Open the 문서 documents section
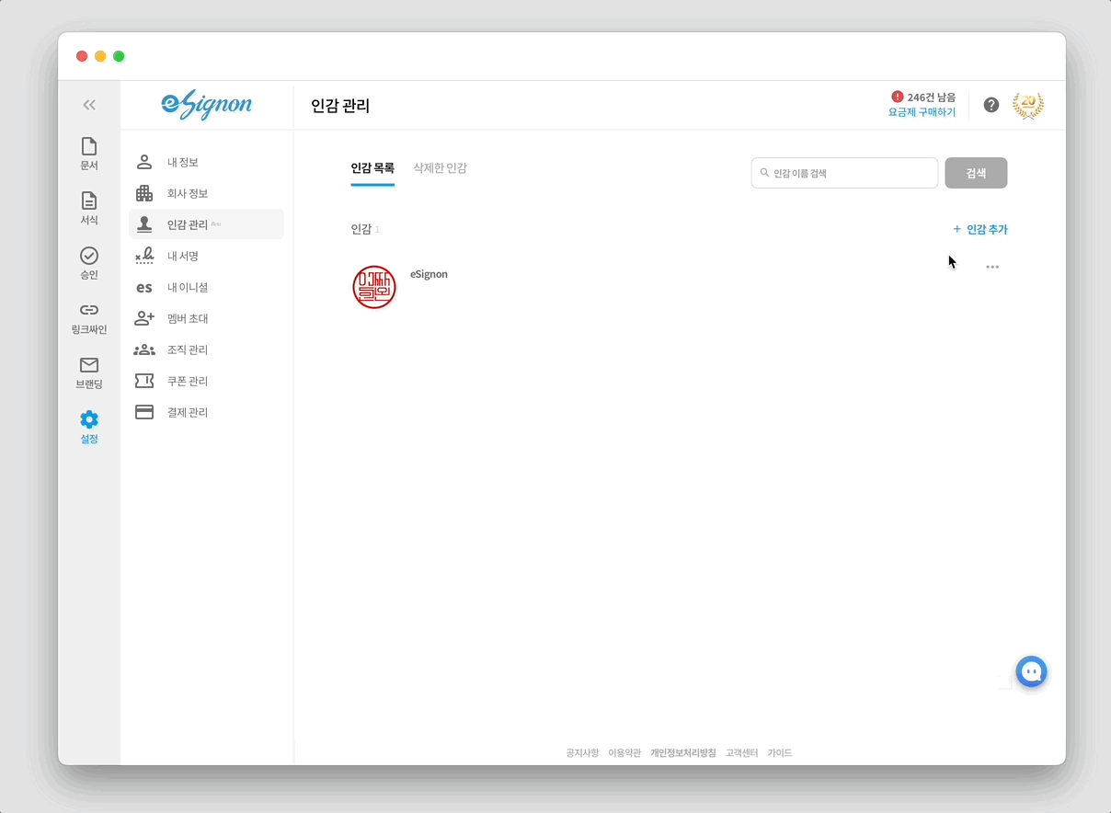 click(x=89, y=154)
